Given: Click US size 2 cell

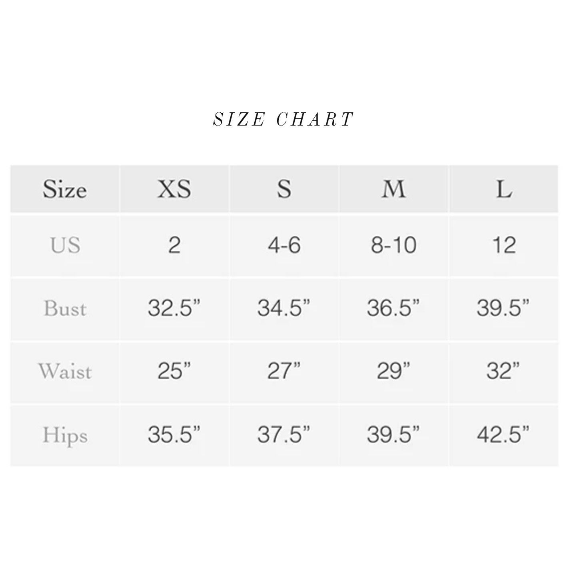Looking at the screenshot, I should [174, 245].
